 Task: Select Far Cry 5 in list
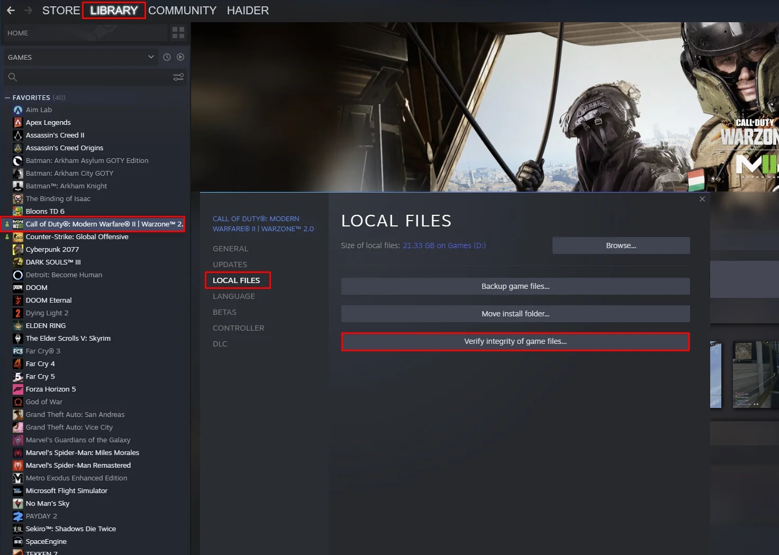(x=40, y=377)
